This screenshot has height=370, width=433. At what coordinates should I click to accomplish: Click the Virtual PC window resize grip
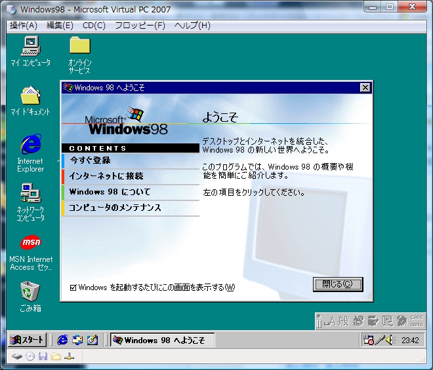point(423,359)
